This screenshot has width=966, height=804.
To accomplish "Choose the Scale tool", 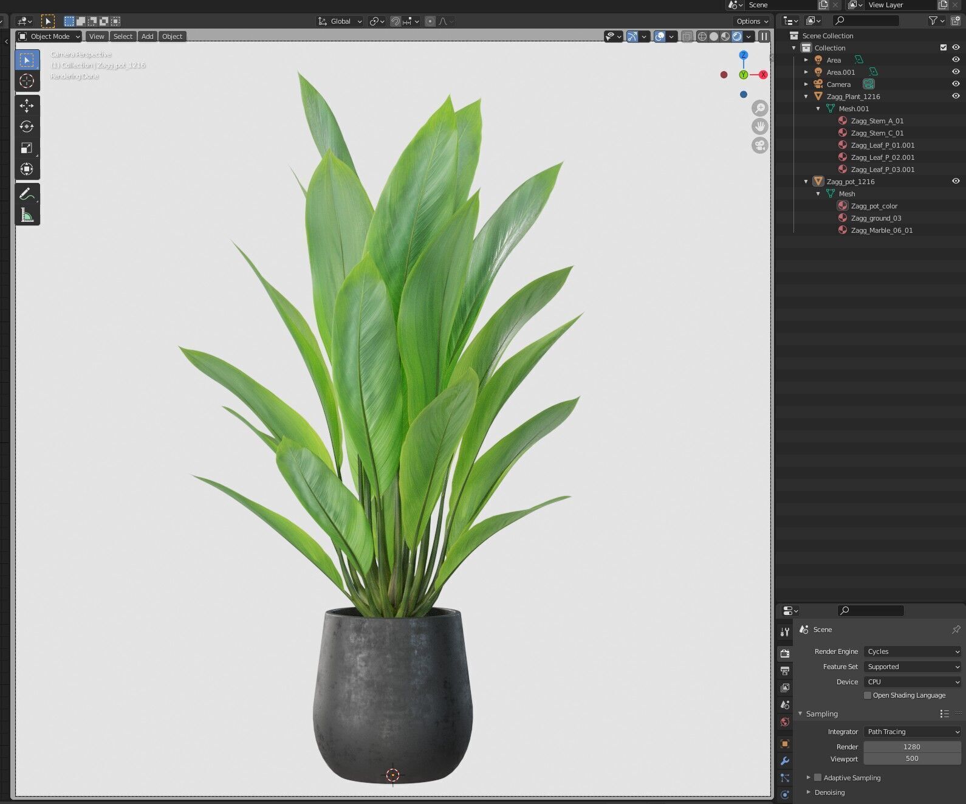I will (27, 148).
